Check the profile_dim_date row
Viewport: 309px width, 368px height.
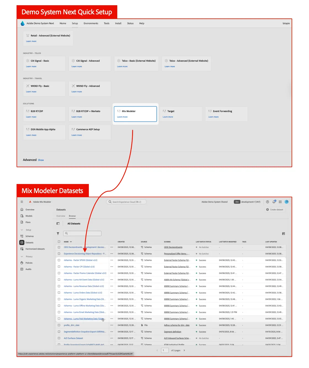click(x=59, y=325)
